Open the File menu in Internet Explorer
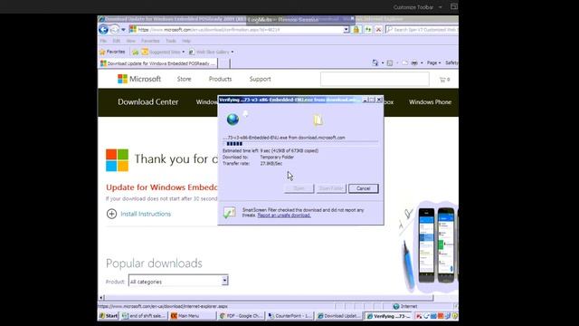The width and height of the screenshot is (579, 326). pos(103,41)
